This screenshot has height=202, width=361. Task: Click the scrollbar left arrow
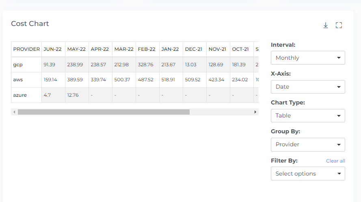click(14, 112)
